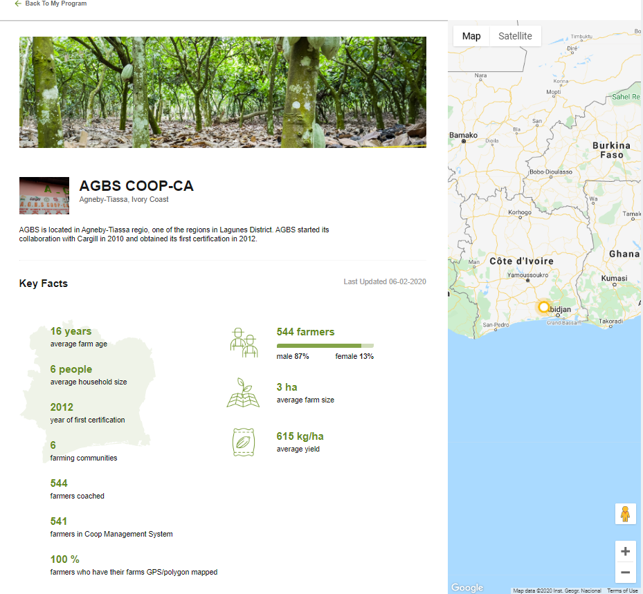Screen dimensions: 643x594
Task: Click the Back To My Program arrow icon
Action: [18, 3]
